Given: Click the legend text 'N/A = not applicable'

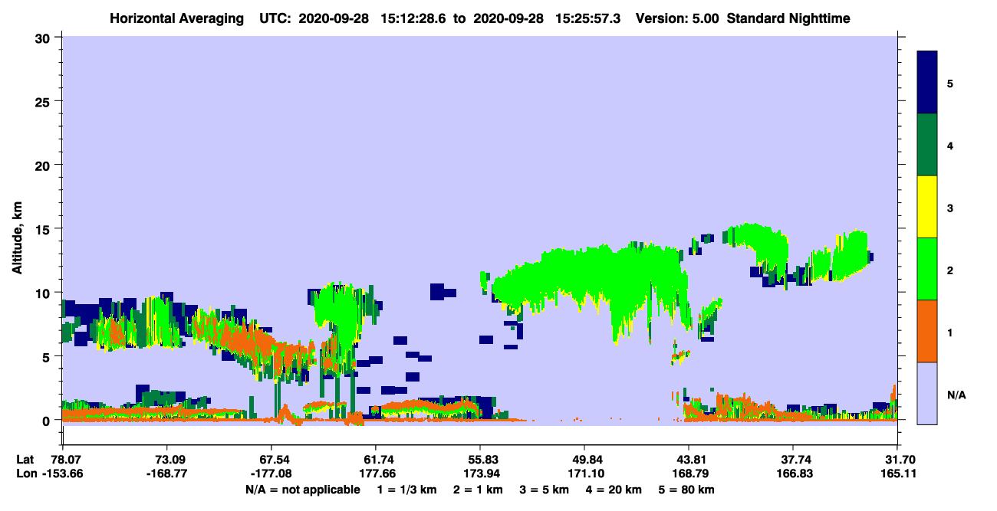Looking at the screenshot, I should coord(302,490).
